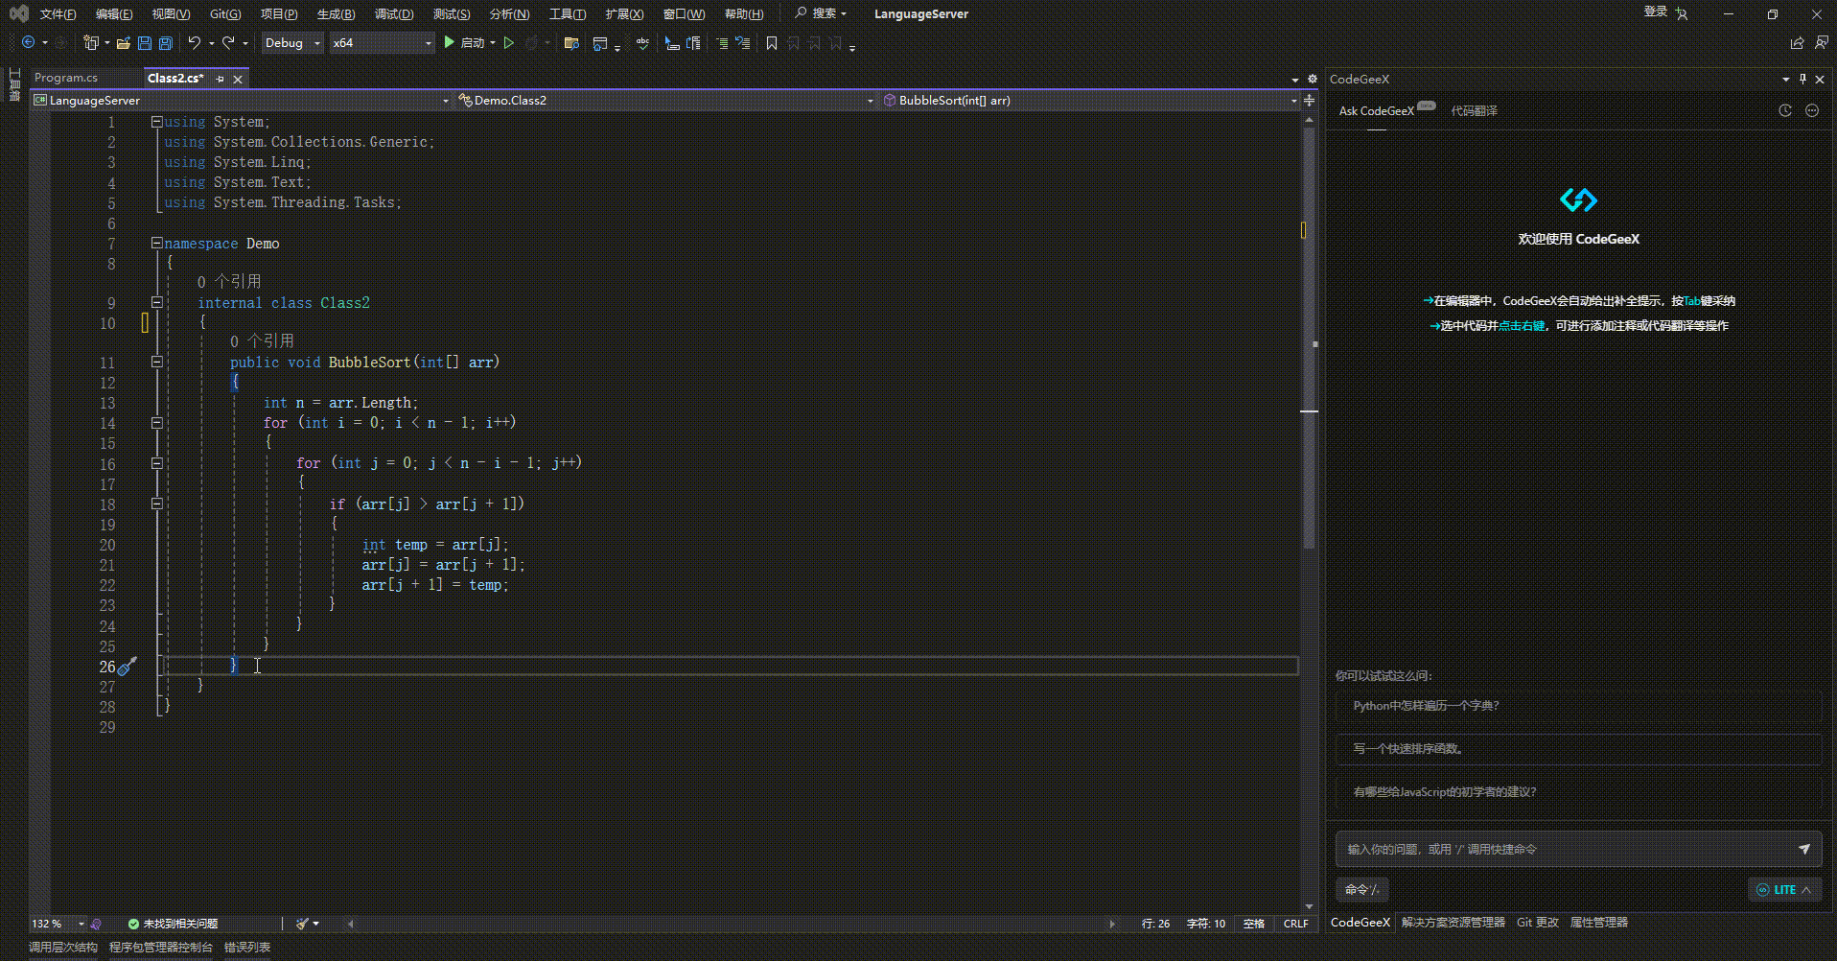Click the 0 个引用 reference link above Class2
The width and height of the screenshot is (1837, 961).
pyautogui.click(x=229, y=281)
